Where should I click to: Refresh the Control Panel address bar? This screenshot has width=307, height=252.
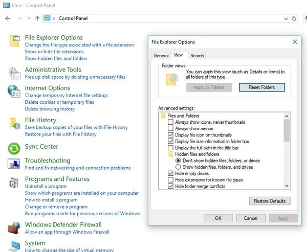point(294,18)
